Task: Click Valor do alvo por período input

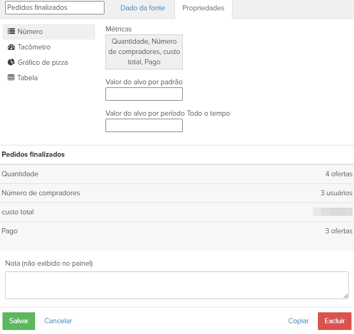Action: [144, 125]
